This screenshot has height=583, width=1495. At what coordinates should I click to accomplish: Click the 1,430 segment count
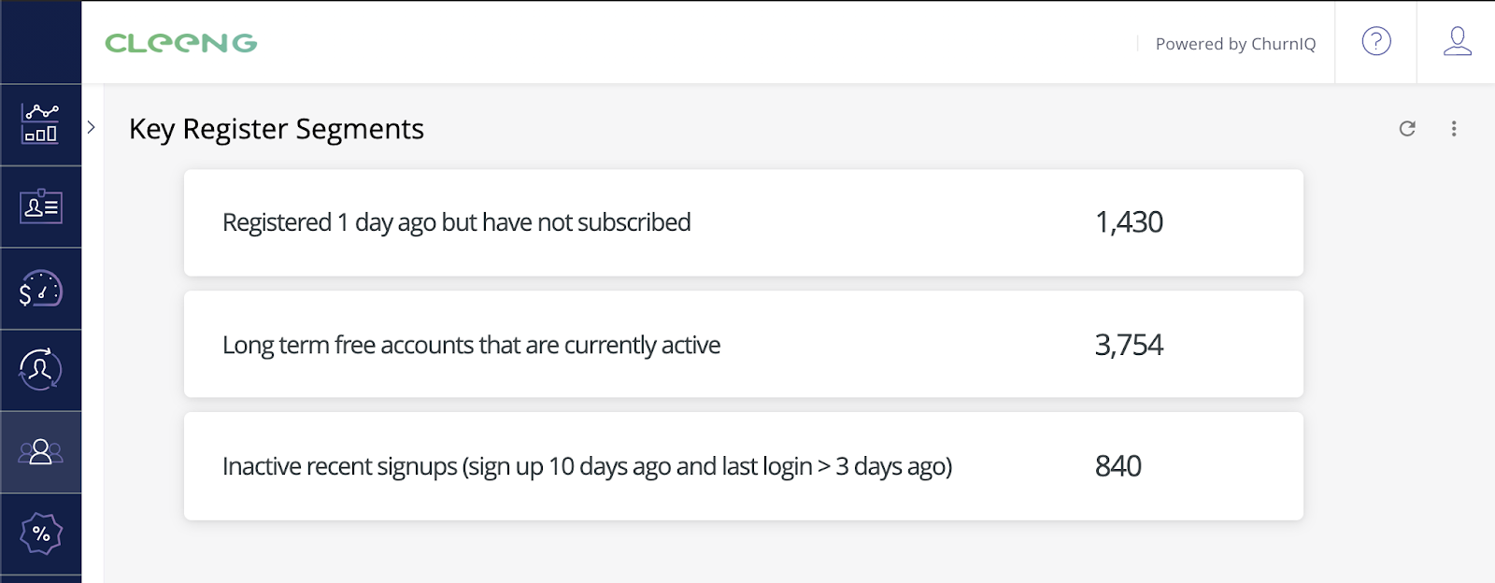coord(1129,222)
